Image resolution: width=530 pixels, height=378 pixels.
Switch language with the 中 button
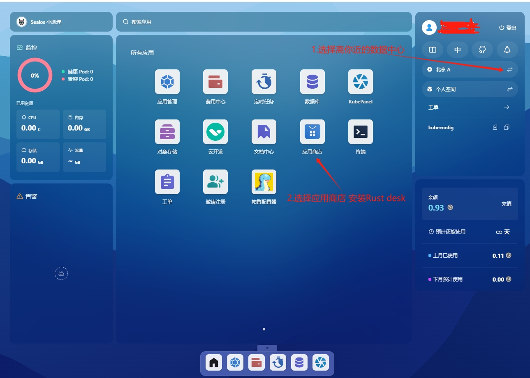click(x=458, y=50)
